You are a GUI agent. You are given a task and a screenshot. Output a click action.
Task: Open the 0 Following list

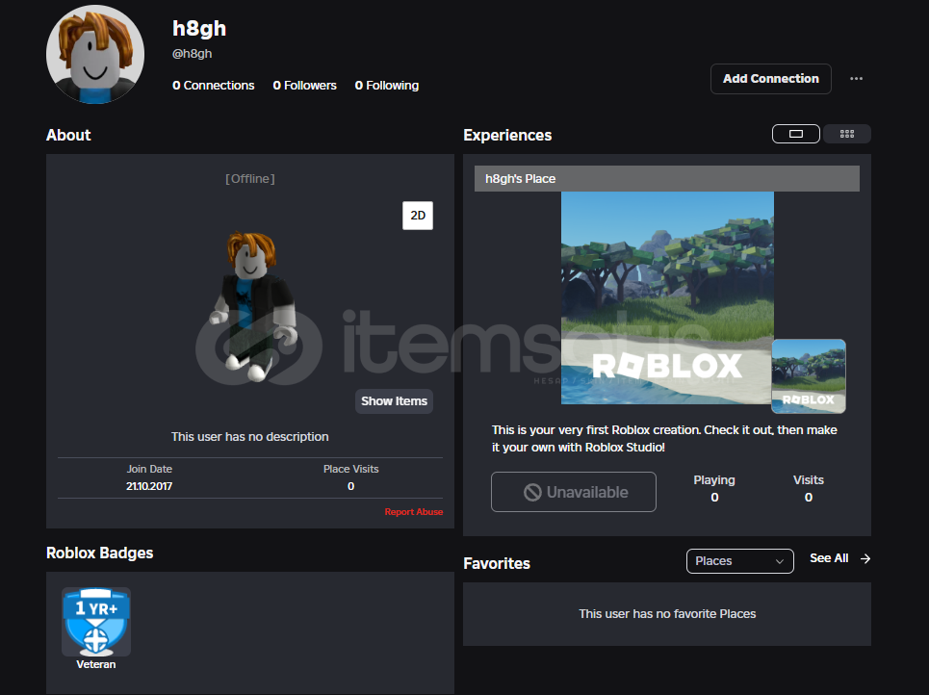point(386,86)
